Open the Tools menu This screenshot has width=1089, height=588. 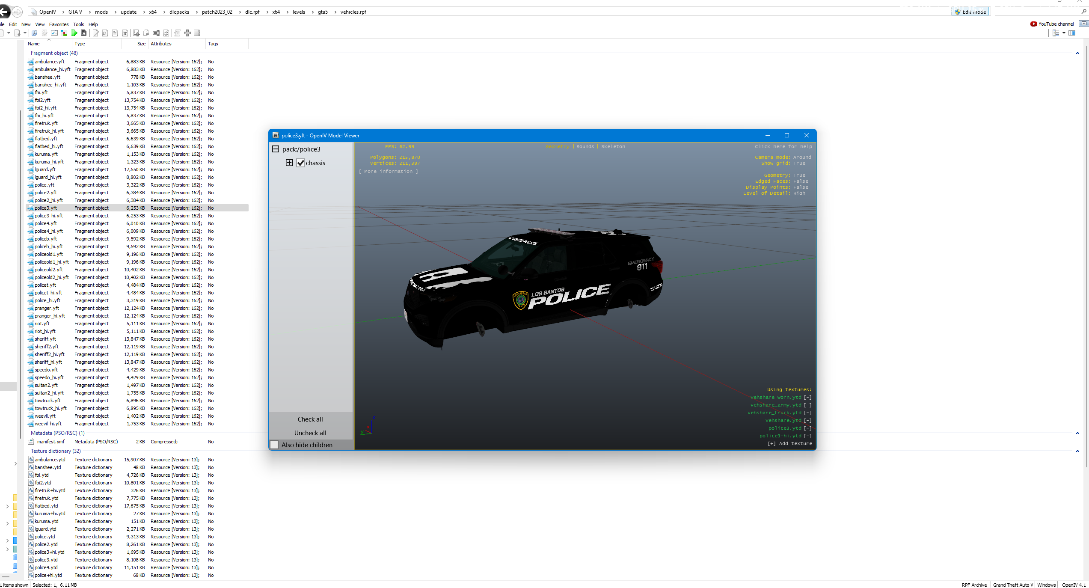[x=78, y=24]
